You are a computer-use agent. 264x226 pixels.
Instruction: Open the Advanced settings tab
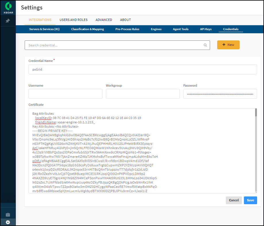click(104, 20)
